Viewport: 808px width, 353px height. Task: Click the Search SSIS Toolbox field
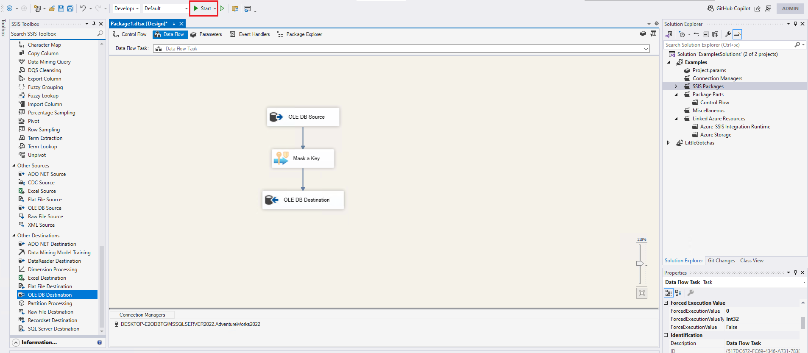click(x=53, y=34)
